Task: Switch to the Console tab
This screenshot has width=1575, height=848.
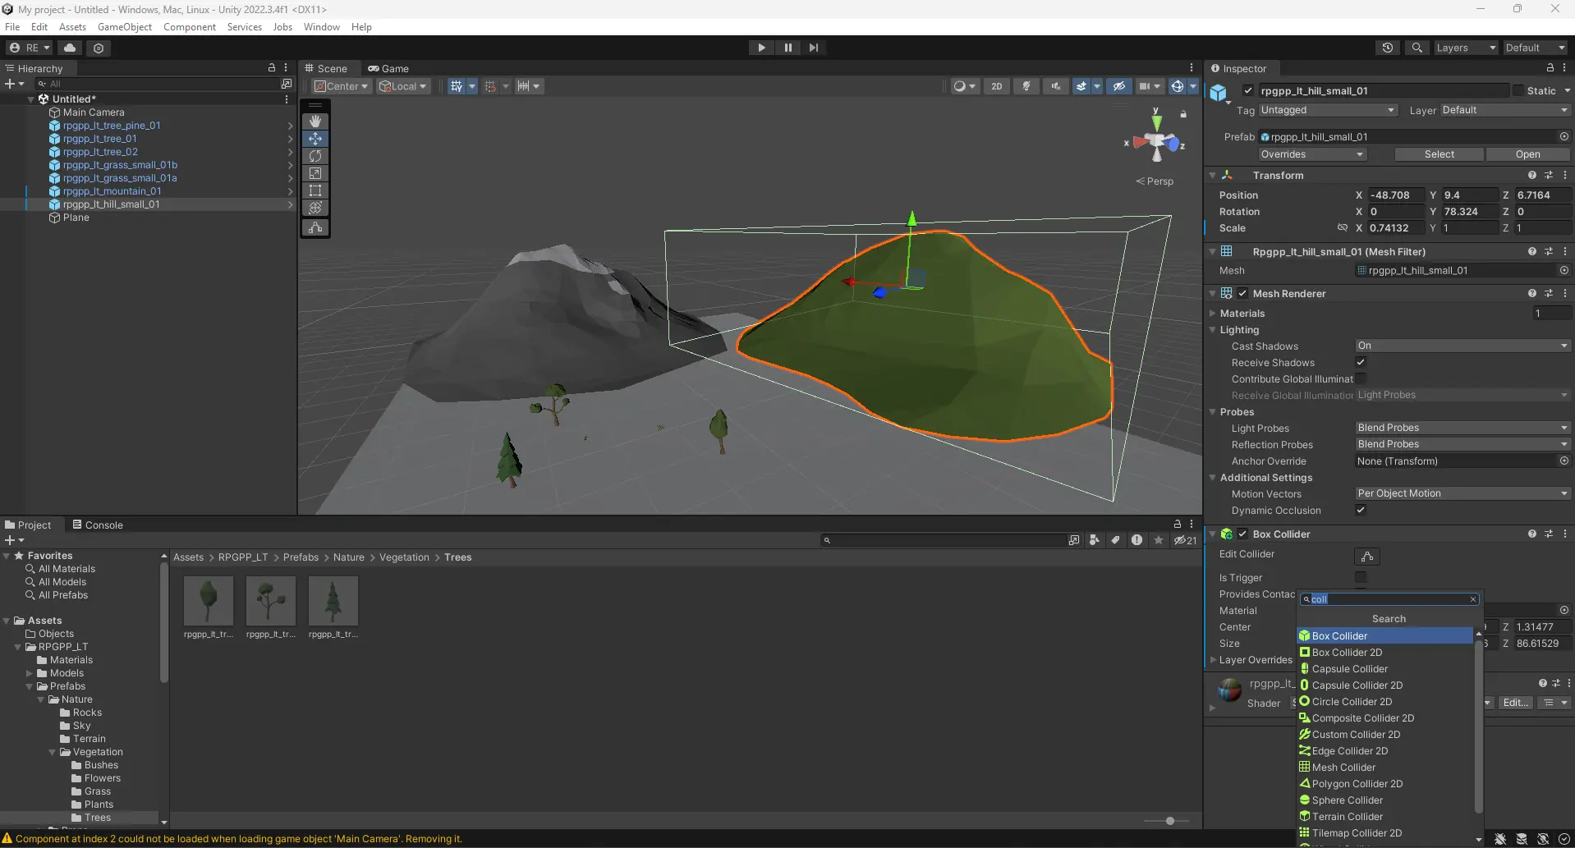Action: click(x=98, y=525)
